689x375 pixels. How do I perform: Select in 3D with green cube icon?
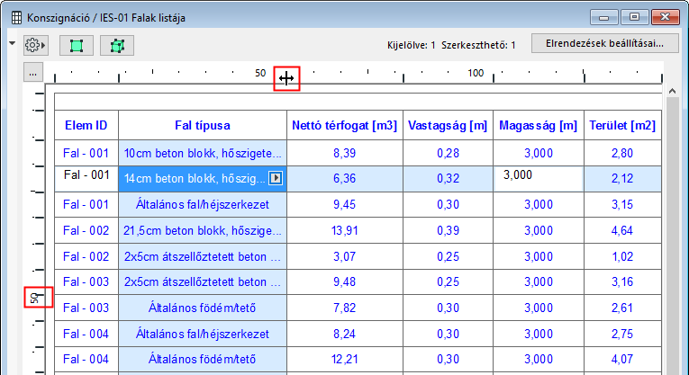point(117,46)
